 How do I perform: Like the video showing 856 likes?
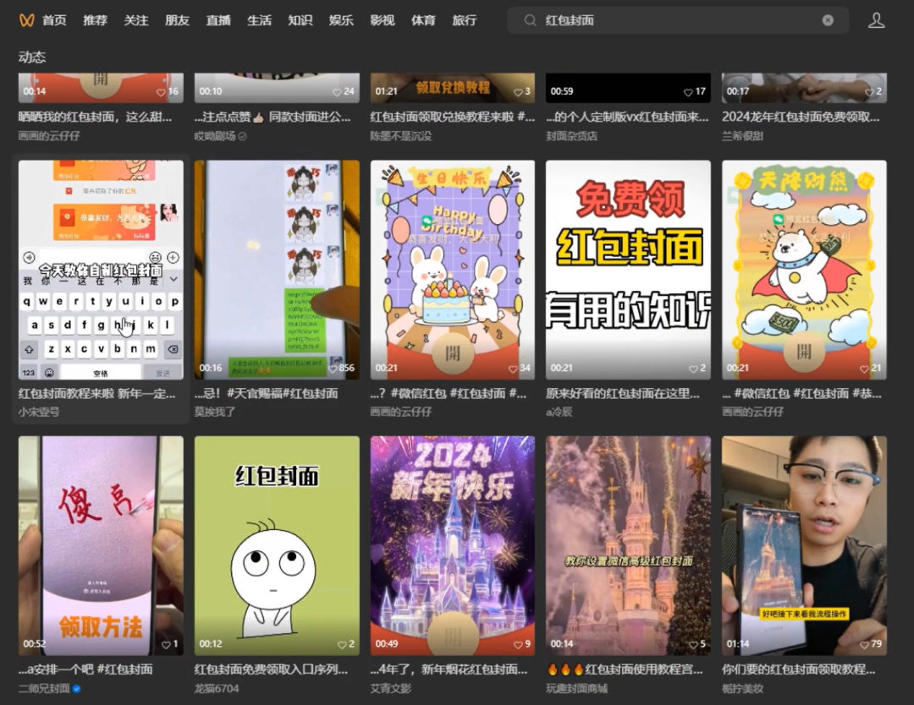[333, 369]
